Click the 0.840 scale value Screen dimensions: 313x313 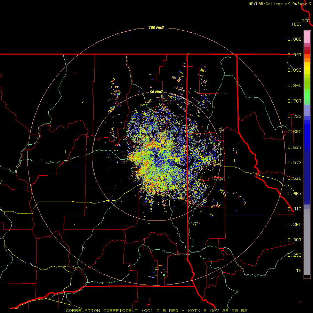pyautogui.click(x=295, y=86)
